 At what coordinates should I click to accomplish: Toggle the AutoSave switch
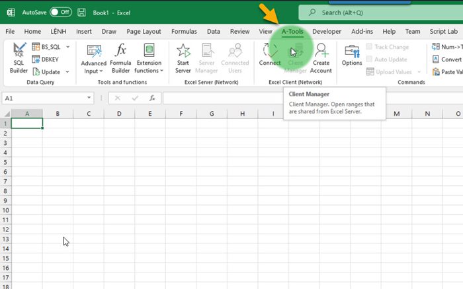pos(61,12)
